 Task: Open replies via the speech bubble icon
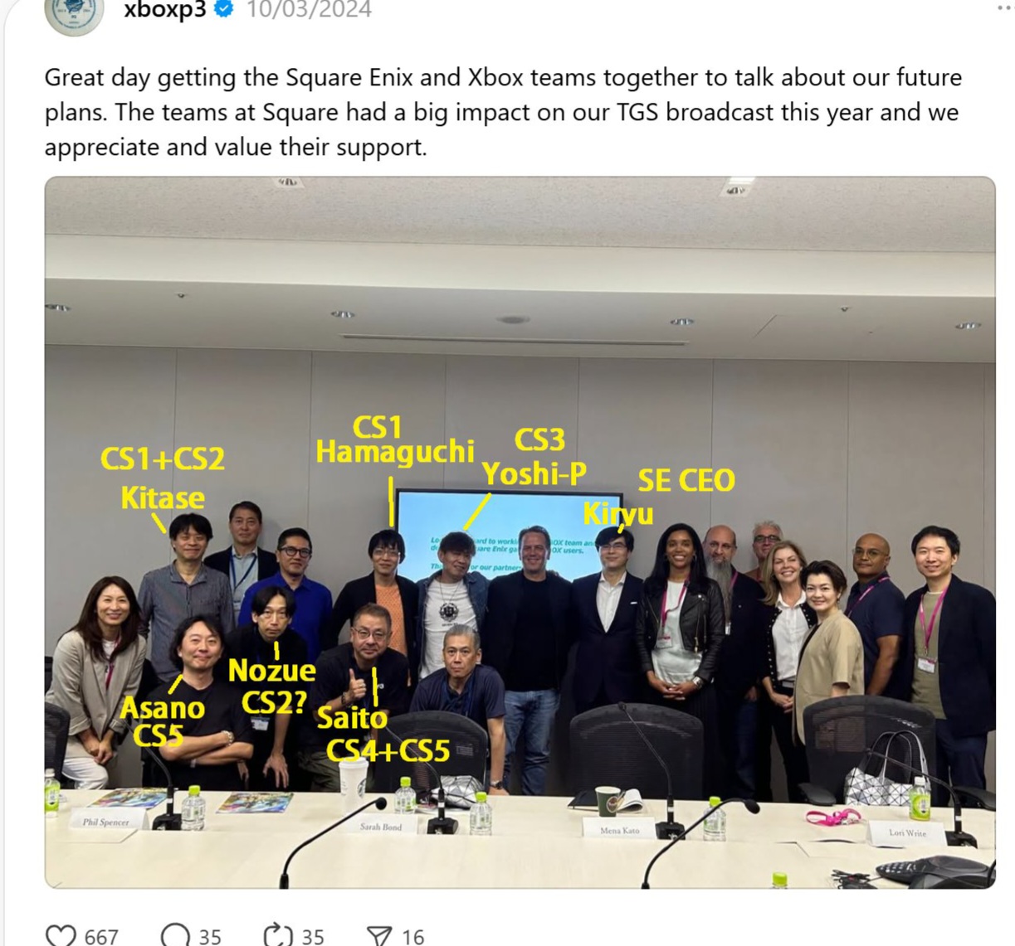pyautogui.click(x=175, y=936)
